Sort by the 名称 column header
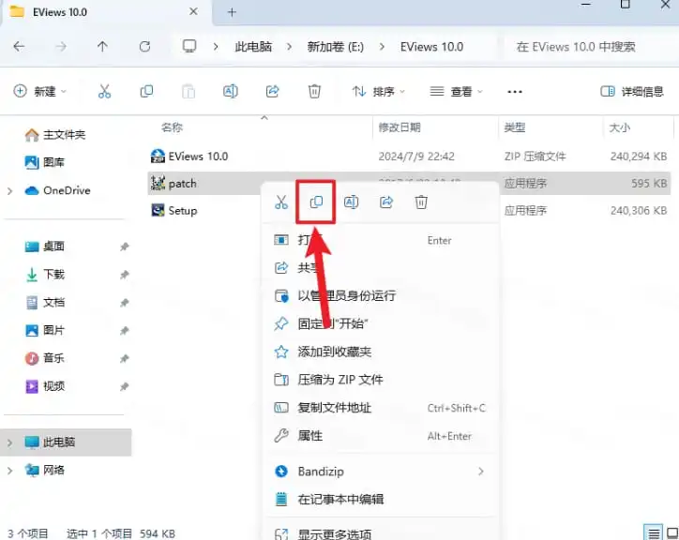Screen dimensions: 679x540 pyautogui.click(x=173, y=127)
